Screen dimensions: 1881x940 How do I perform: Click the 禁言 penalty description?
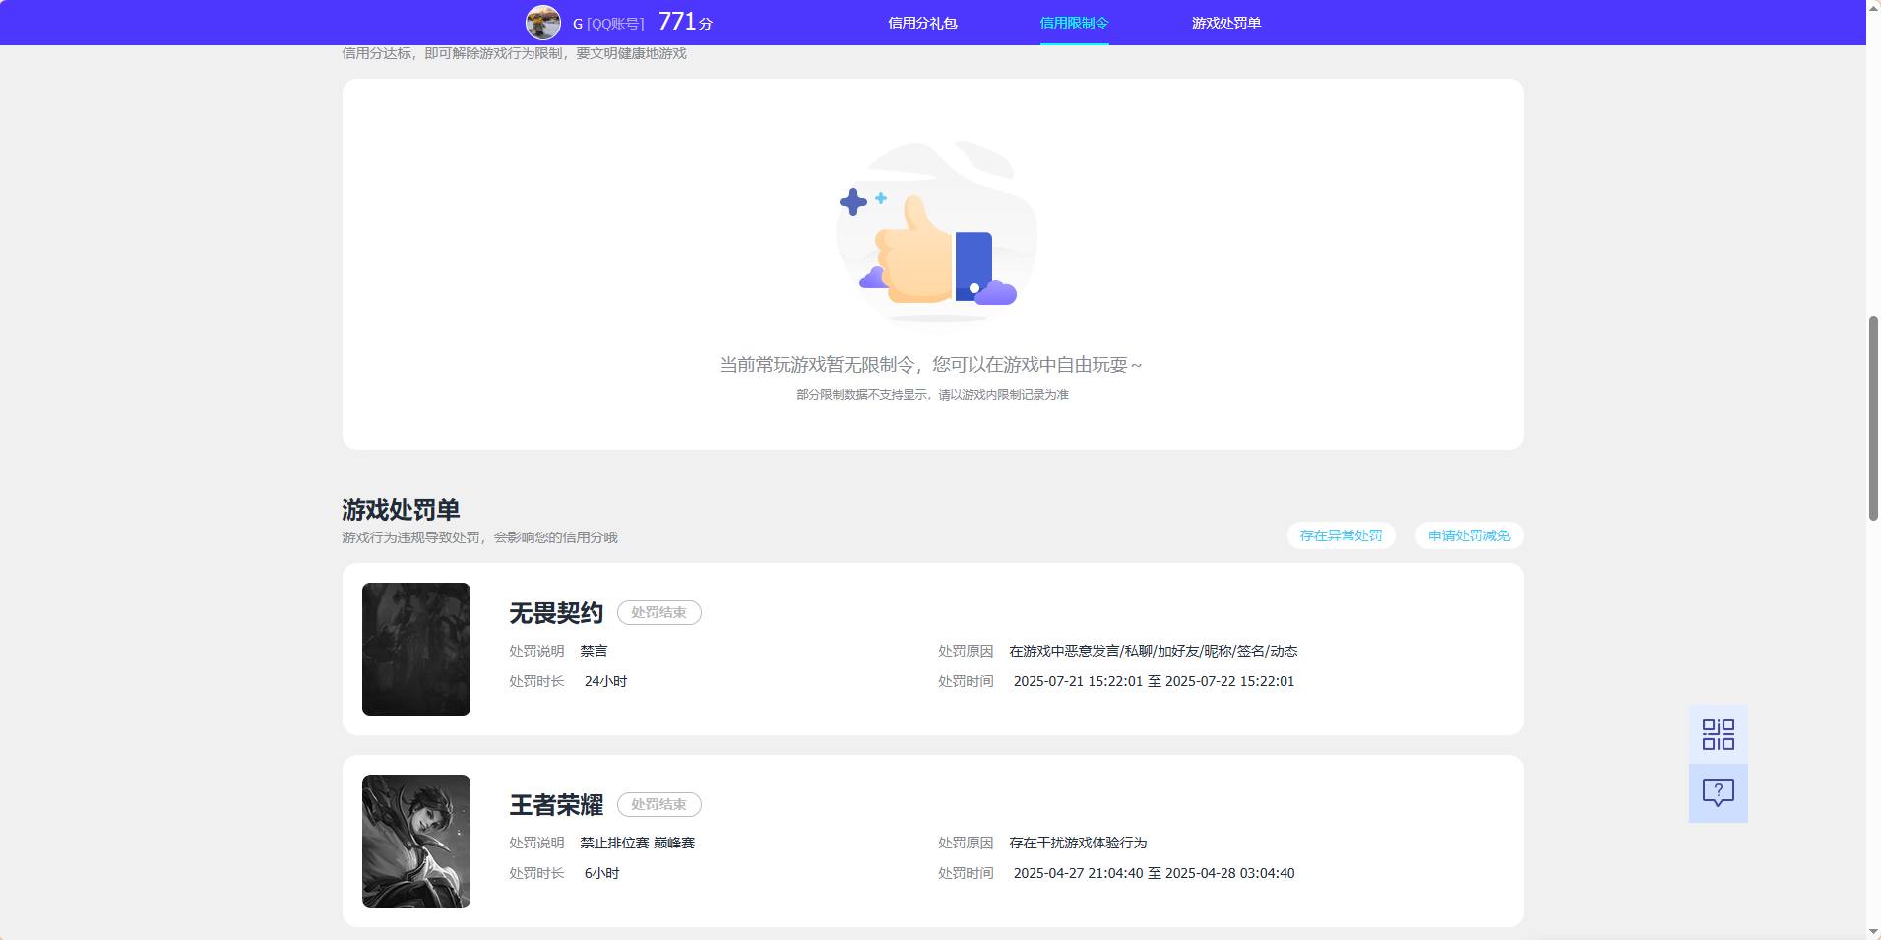click(594, 651)
